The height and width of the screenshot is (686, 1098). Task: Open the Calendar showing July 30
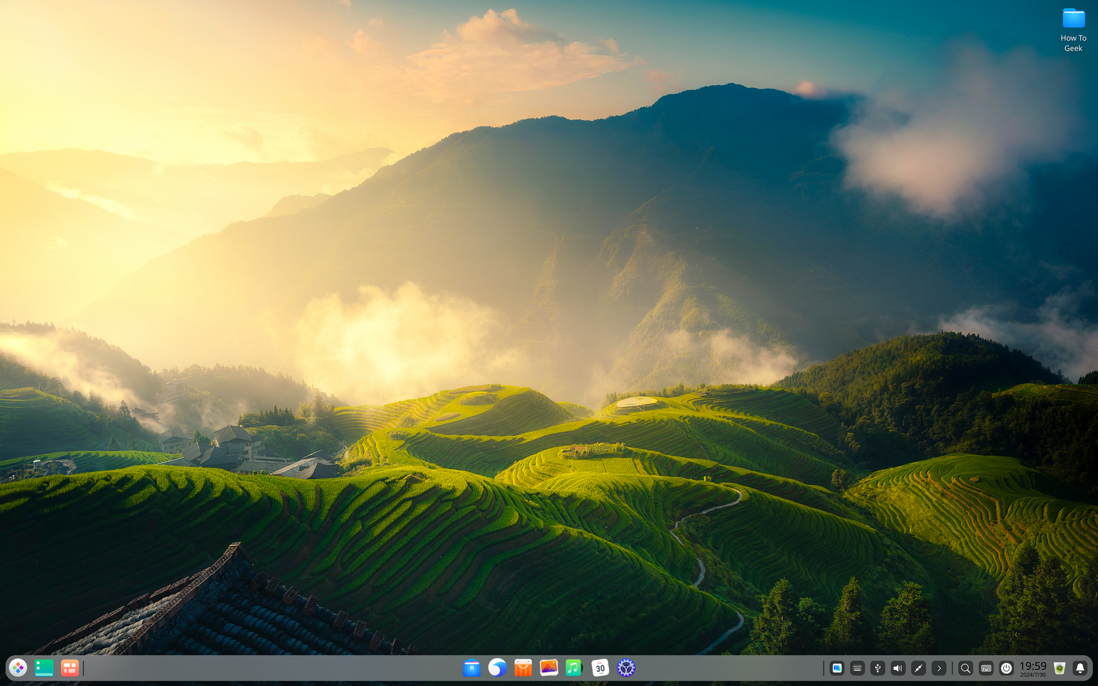[x=600, y=668]
